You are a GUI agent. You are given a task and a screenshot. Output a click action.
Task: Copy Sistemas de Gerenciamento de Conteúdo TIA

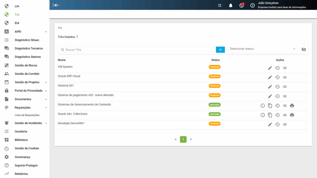[x=270, y=106]
